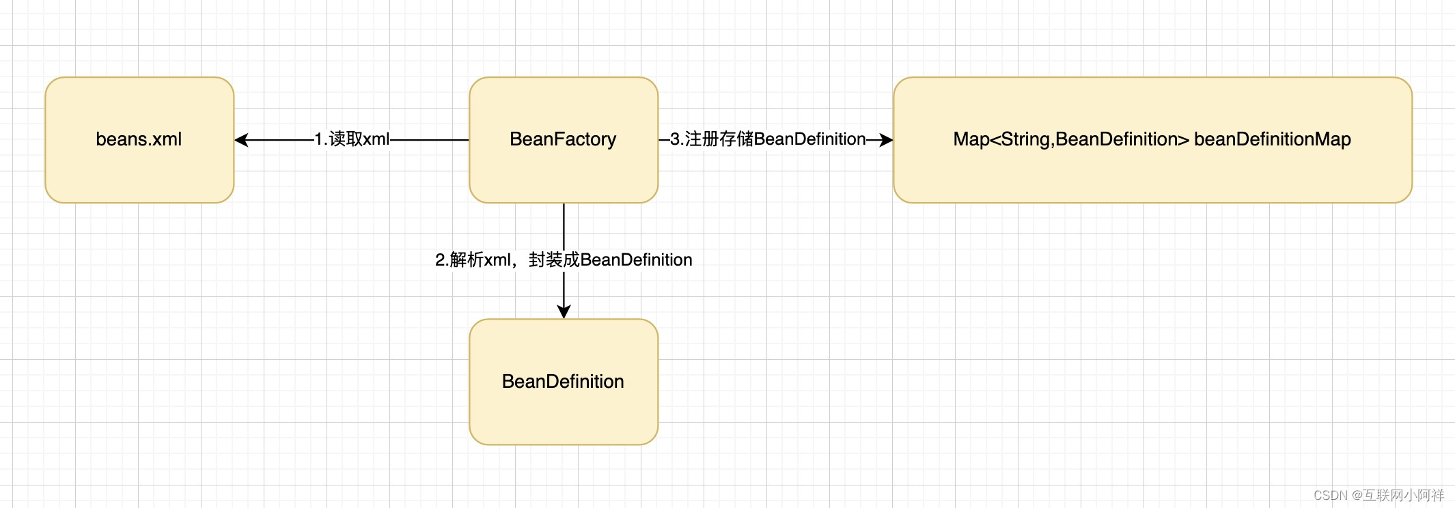Click the '2.解析xml，封装成BeanDefinition' label
The height and width of the screenshot is (508, 1455).
[564, 260]
